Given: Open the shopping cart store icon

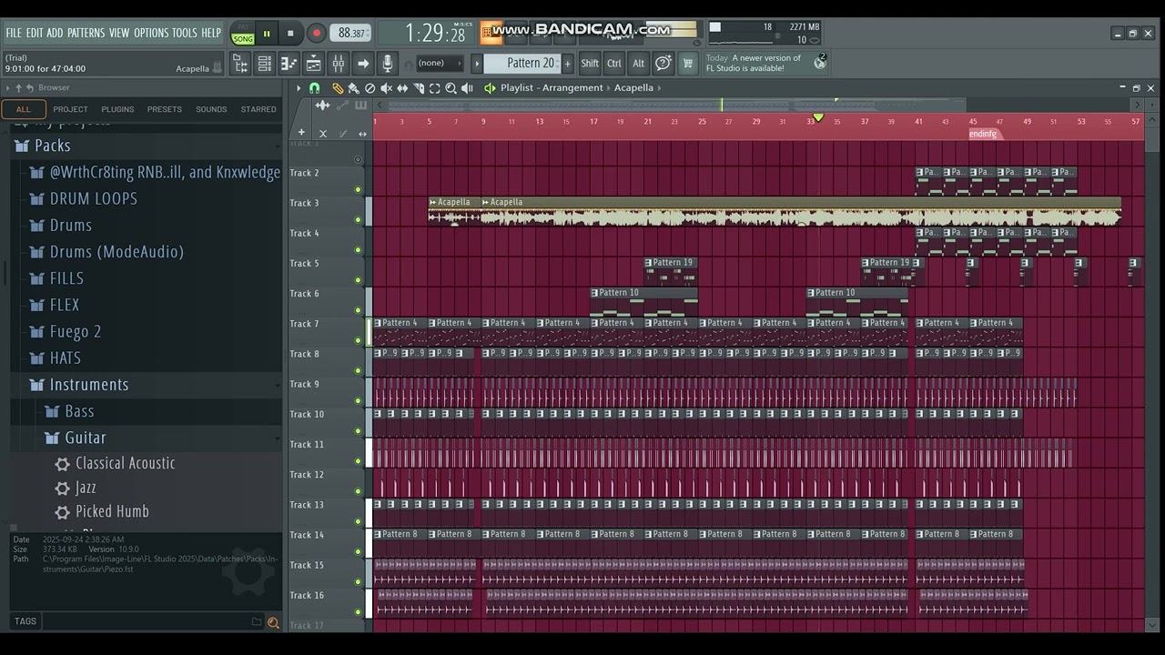Looking at the screenshot, I should point(688,64).
